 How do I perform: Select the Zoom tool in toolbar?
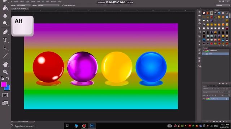[x=5, y=72]
